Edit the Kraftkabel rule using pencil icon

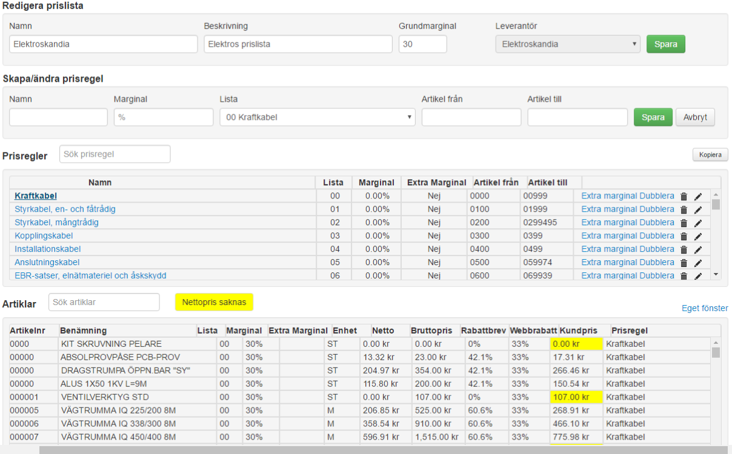pyautogui.click(x=698, y=196)
